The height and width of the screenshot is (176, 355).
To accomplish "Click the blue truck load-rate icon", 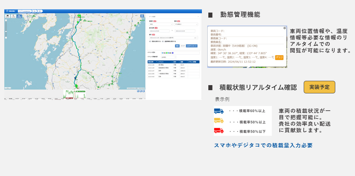I will (218, 111).
